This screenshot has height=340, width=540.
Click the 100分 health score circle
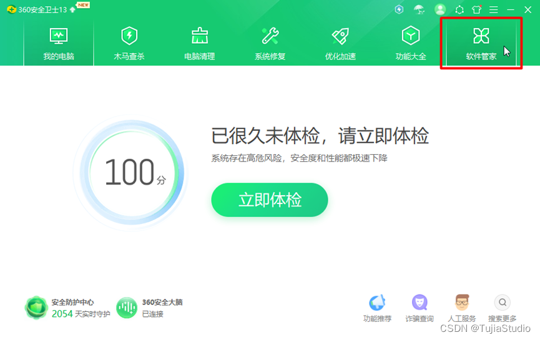pos(131,172)
